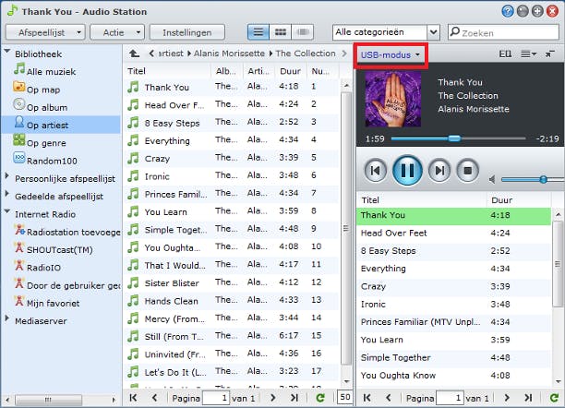Switch to list view mode
This screenshot has height=408, width=565.
pos(258,32)
